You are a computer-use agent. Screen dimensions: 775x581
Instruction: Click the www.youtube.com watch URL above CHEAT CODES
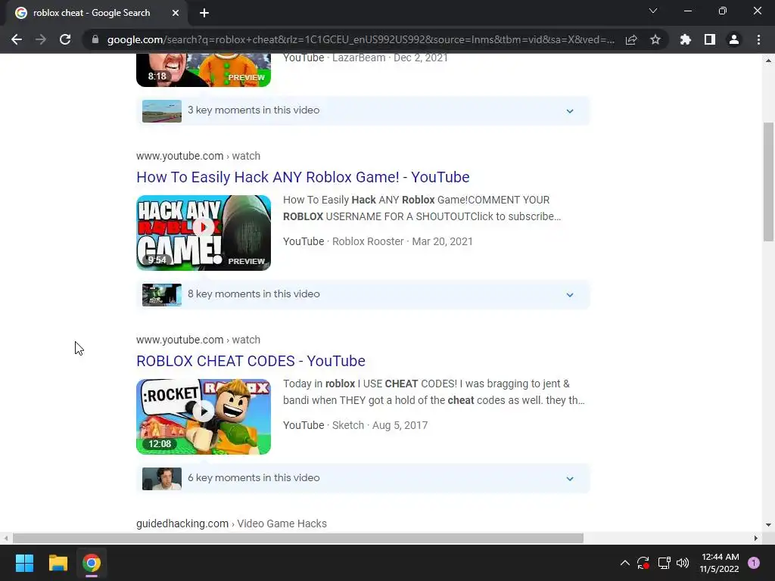click(198, 340)
